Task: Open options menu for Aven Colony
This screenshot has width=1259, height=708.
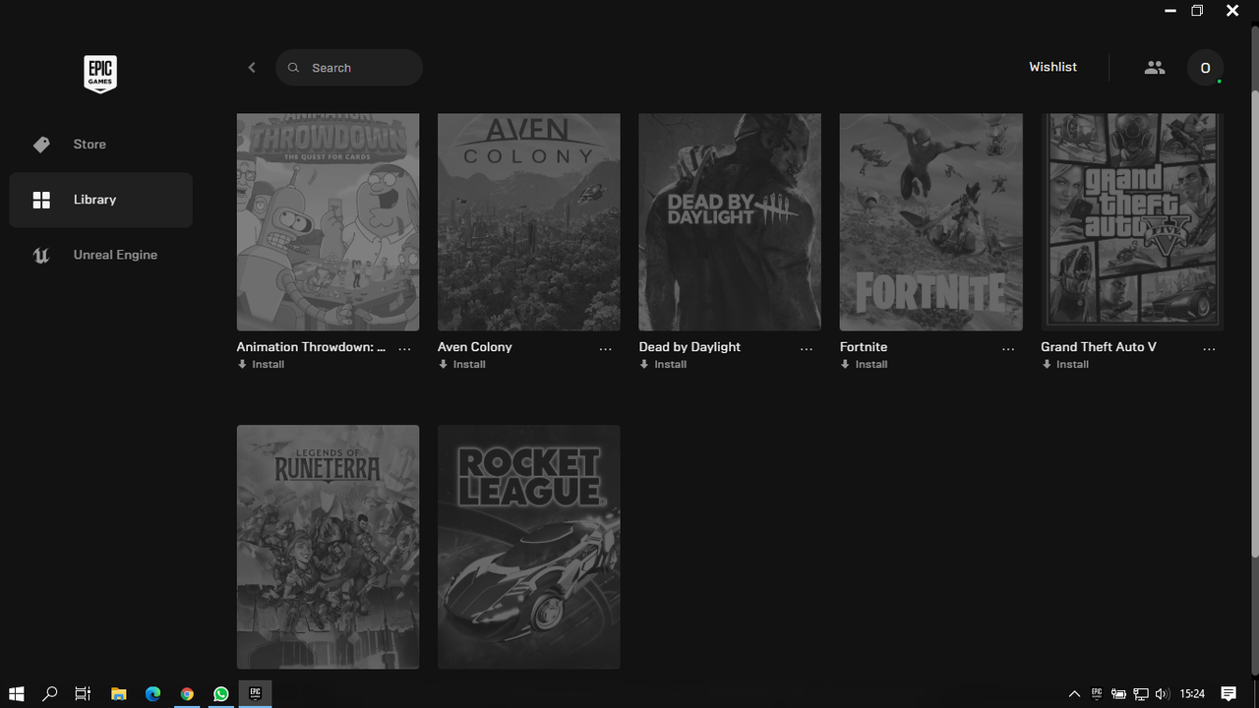Action: pyautogui.click(x=605, y=349)
